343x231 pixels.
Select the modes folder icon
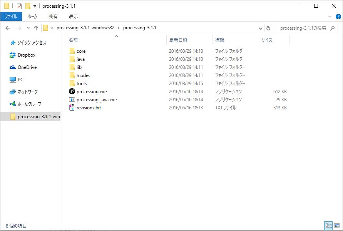[x=72, y=75]
